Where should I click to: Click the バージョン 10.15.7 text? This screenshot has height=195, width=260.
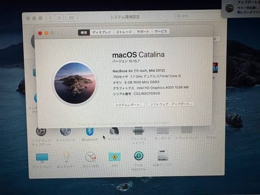pos(126,61)
